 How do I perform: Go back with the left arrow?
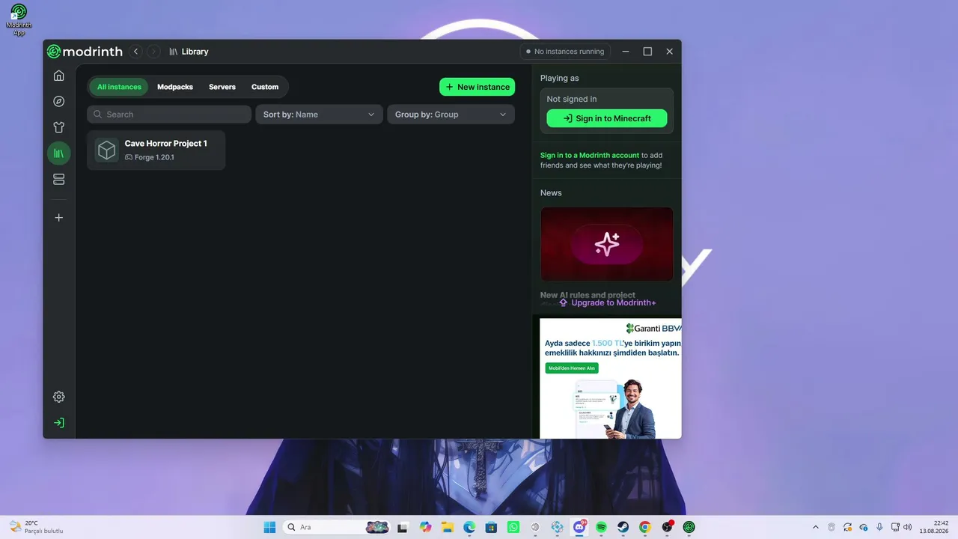[135, 52]
